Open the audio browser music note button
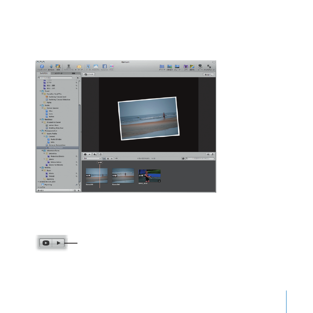Viewport: 313px width, 313px height. tap(212, 154)
